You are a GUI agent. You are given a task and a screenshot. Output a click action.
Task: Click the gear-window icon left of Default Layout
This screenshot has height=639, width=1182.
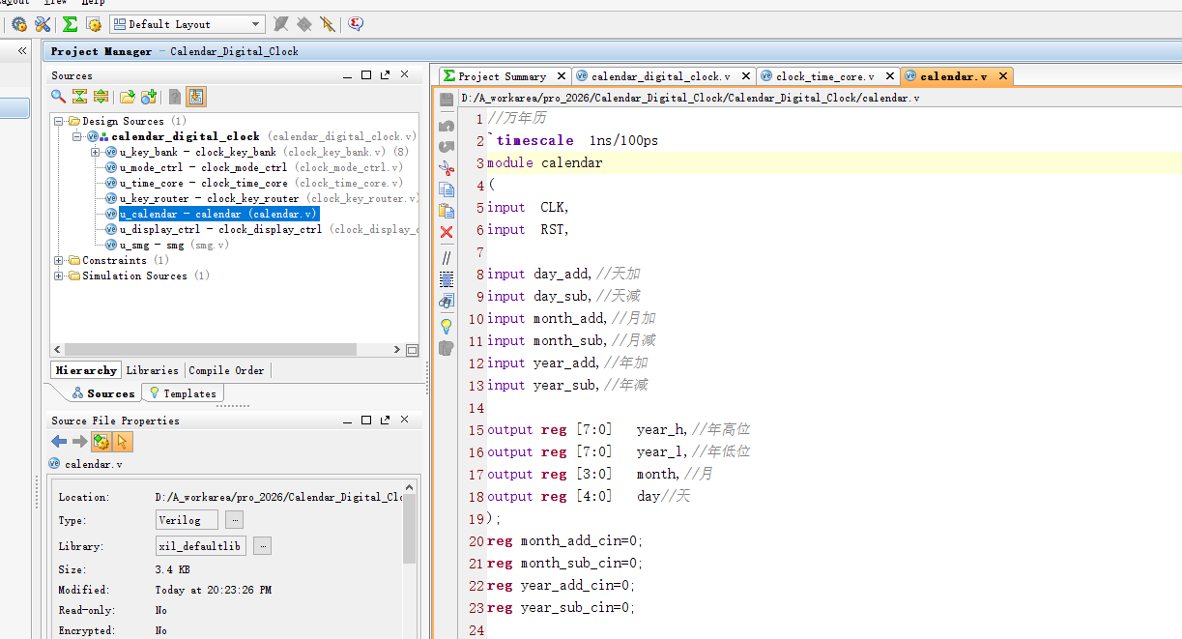click(94, 24)
